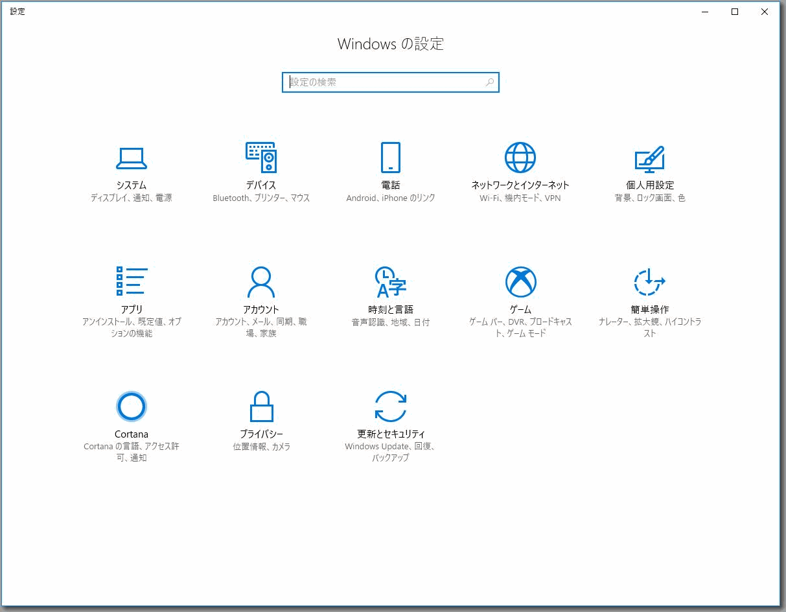This screenshot has height=612, width=786.
Task: Click the text ディスプレイ、通知、電源
Action: point(132,198)
